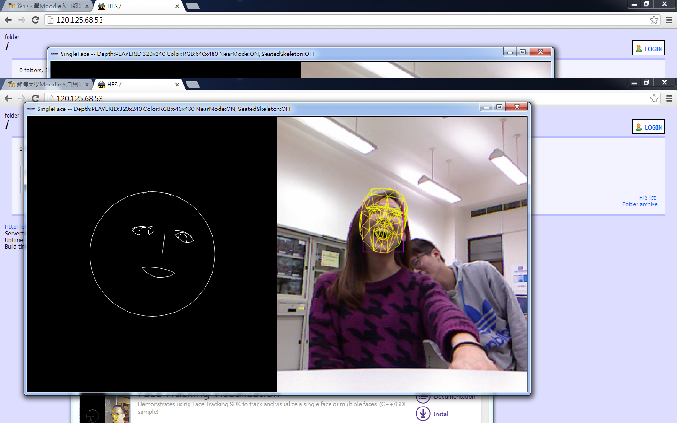This screenshot has height=423, width=677.
Task: Go back in the second browser window
Action: (8, 98)
